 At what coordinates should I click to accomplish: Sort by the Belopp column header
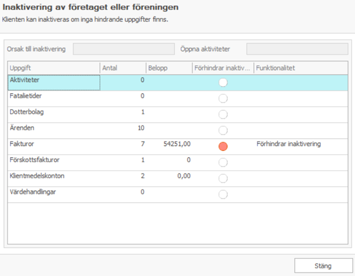pos(169,68)
